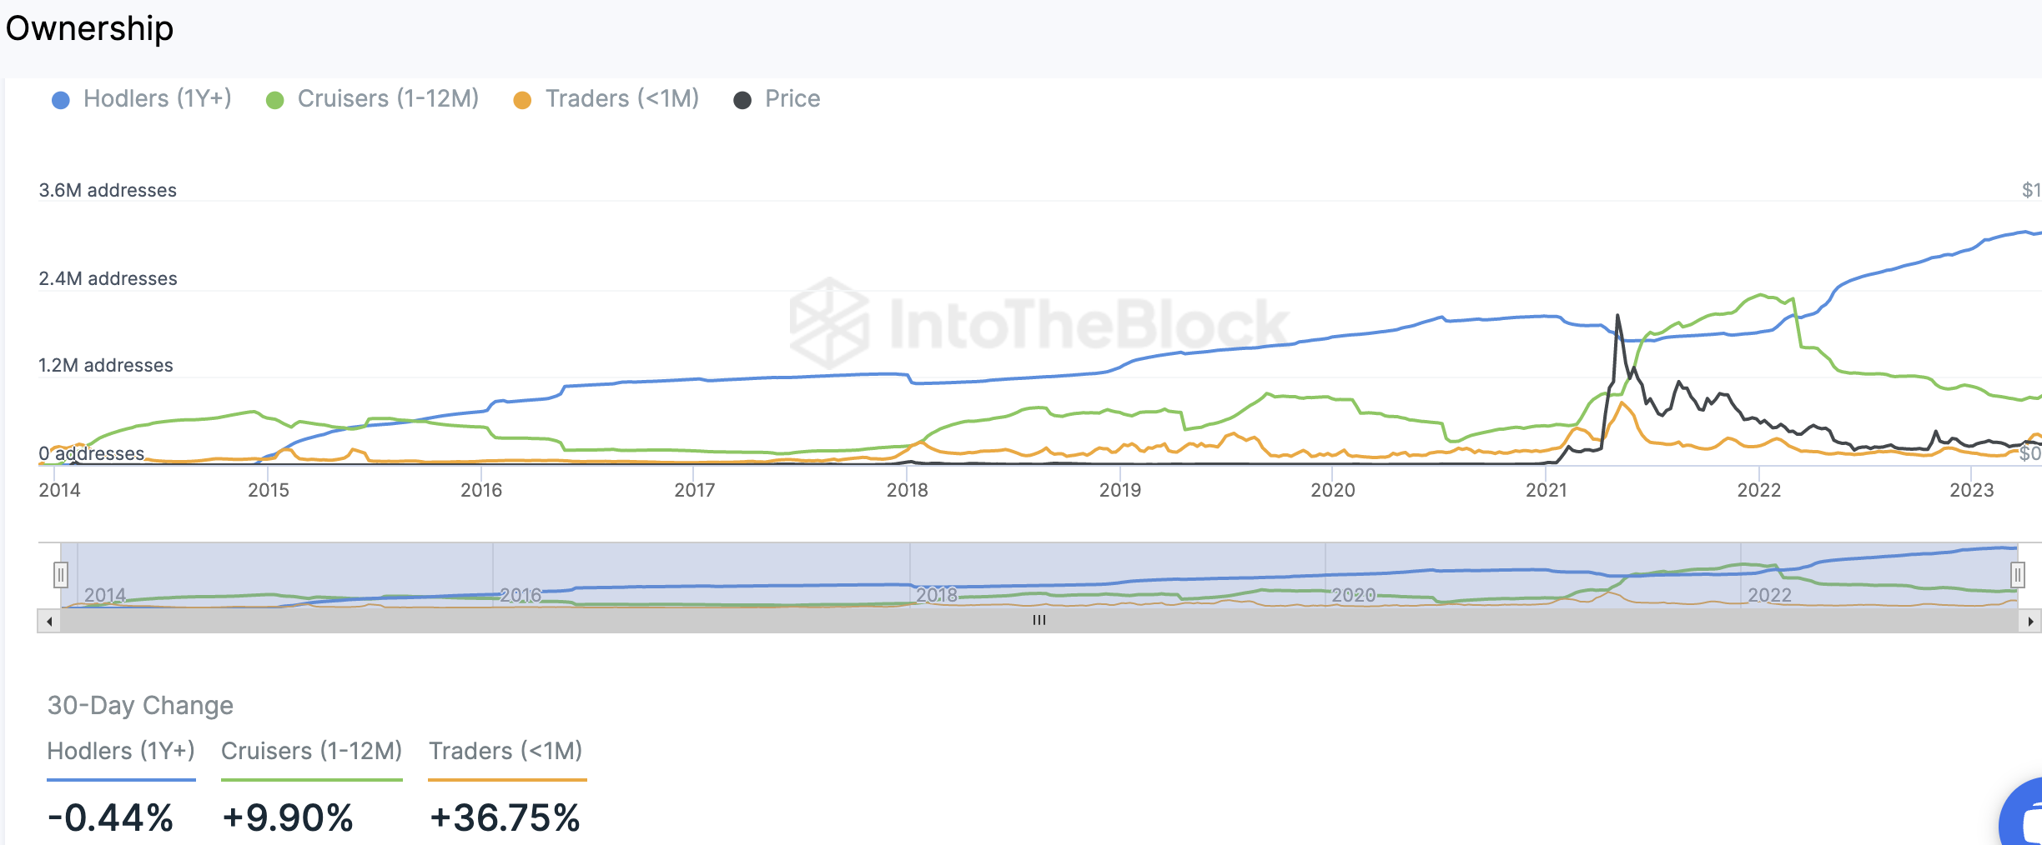
Task: Click the scrollbar center grip
Action: click(1039, 620)
